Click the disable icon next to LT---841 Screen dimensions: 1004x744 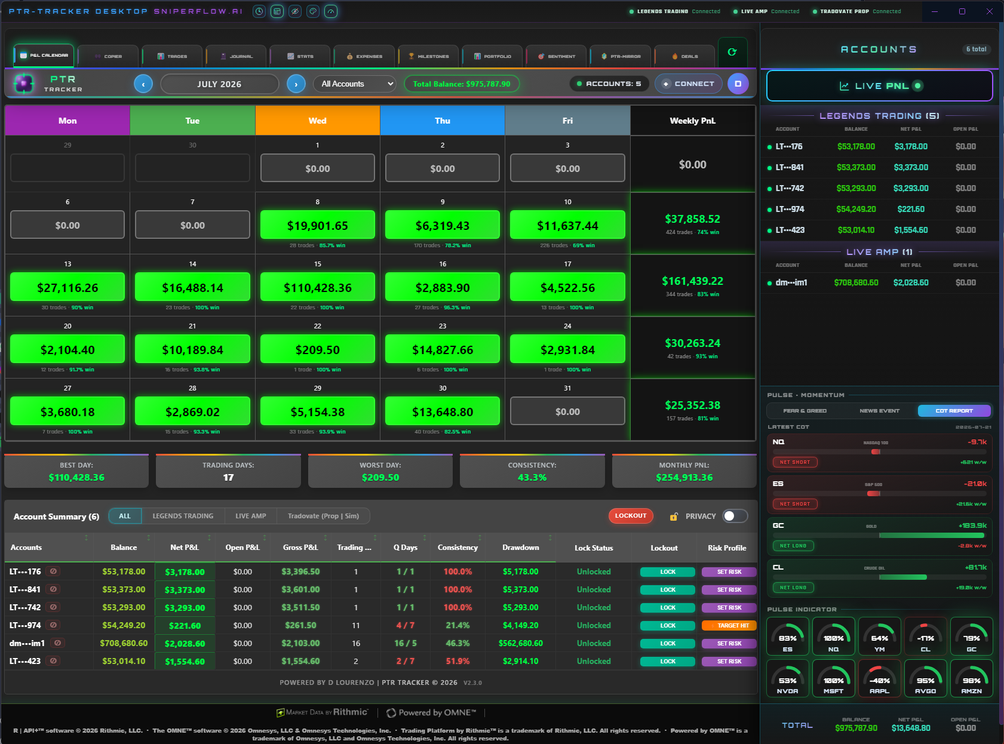pyautogui.click(x=53, y=589)
